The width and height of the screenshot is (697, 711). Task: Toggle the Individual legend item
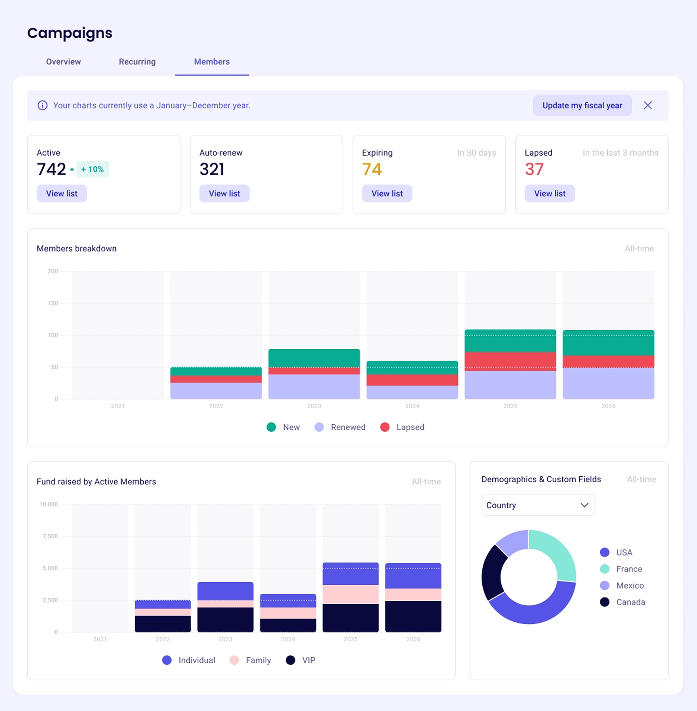tap(188, 660)
